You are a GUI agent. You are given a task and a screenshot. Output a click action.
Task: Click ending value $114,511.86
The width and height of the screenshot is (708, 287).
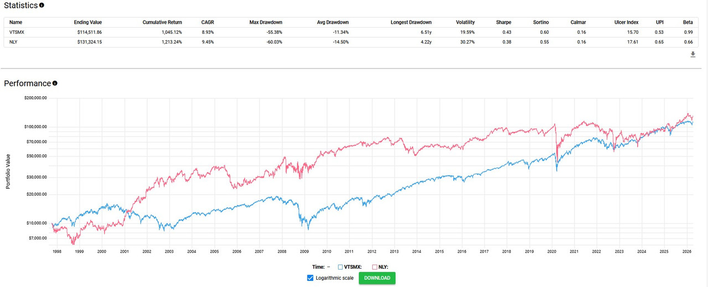click(x=89, y=32)
